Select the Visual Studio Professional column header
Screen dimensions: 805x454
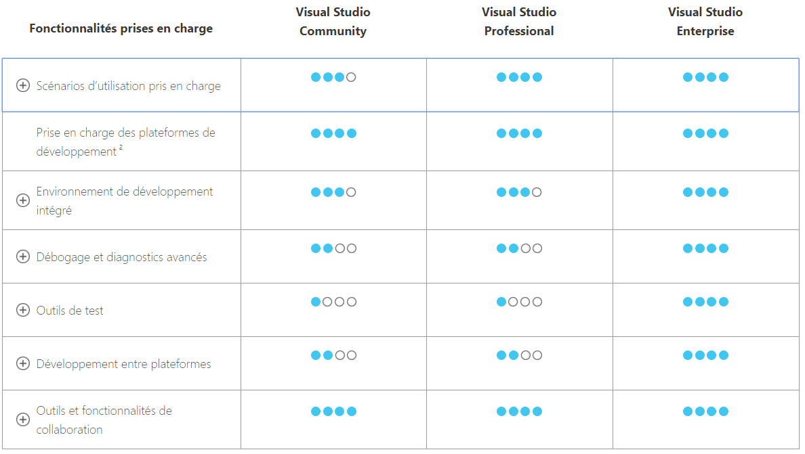pos(519,22)
